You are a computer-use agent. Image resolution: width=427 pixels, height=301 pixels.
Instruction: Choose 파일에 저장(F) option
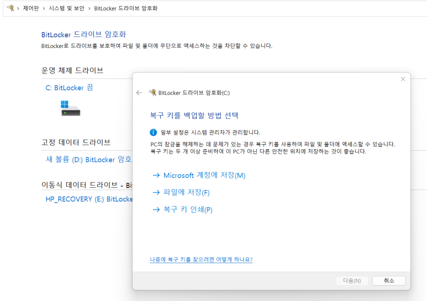pyautogui.click(x=186, y=192)
